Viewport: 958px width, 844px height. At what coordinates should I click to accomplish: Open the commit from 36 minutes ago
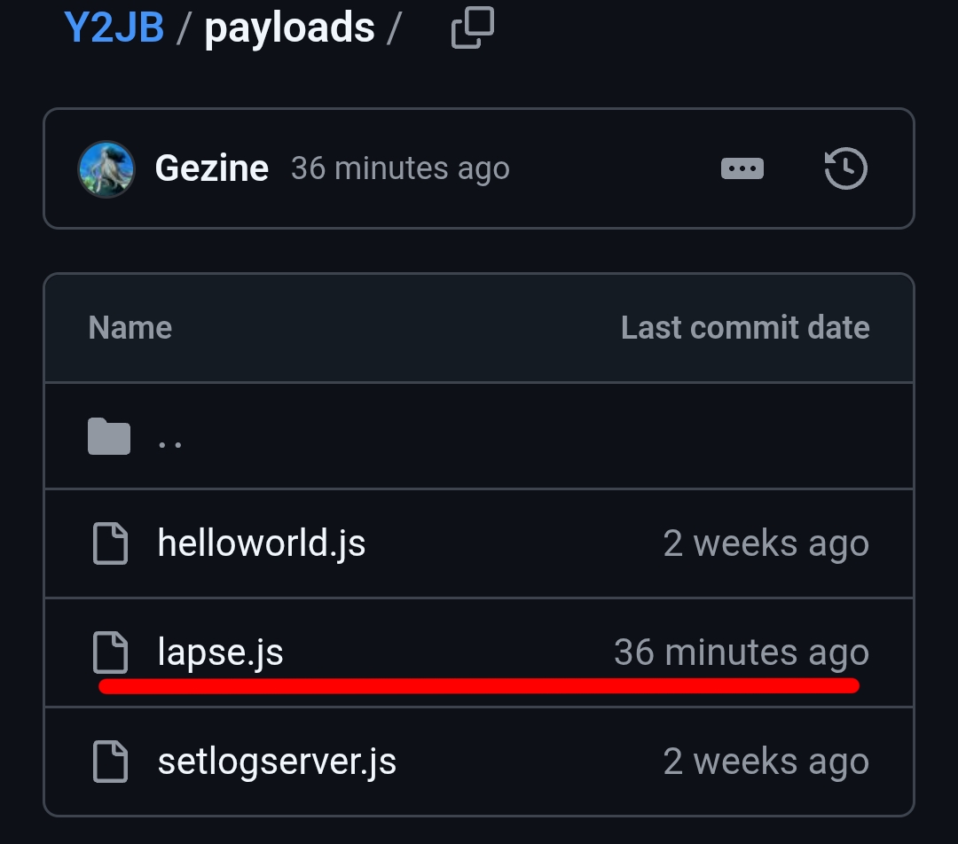click(400, 168)
